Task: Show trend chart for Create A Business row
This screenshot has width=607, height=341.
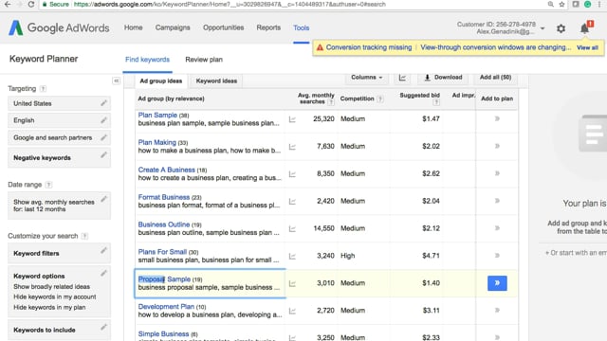Action: tap(292, 174)
